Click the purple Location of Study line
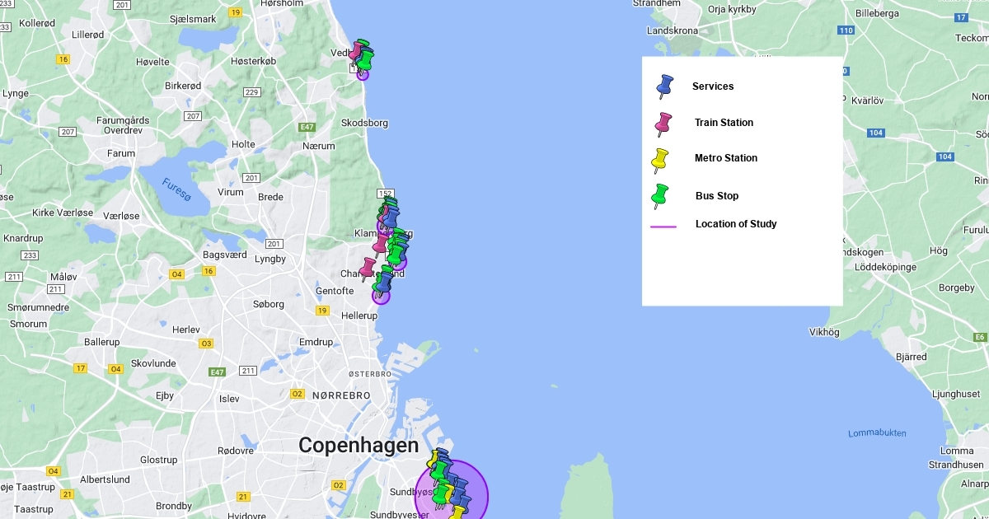This screenshot has width=989, height=519. click(663, 227)
